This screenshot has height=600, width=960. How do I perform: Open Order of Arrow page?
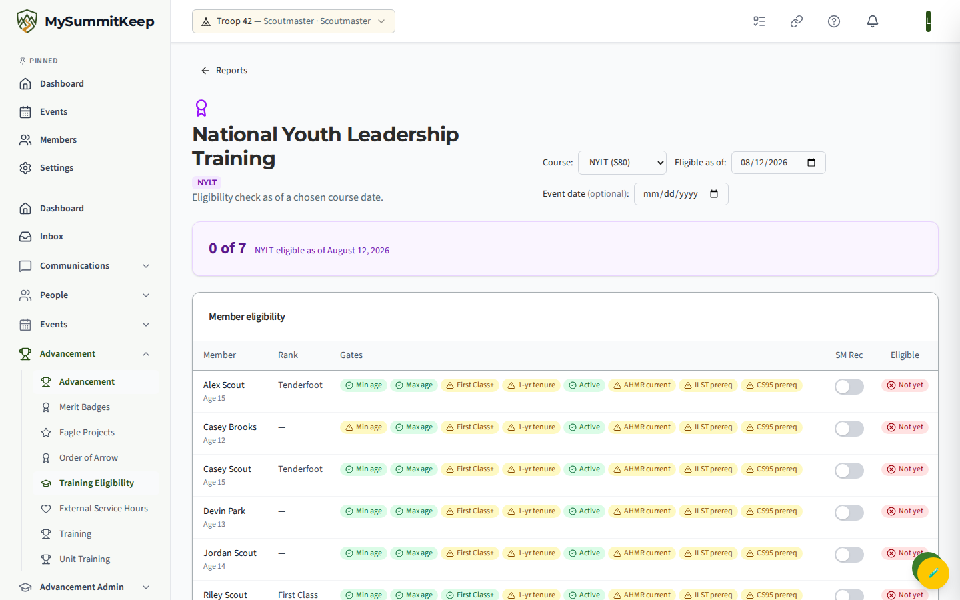click(96, 458)
